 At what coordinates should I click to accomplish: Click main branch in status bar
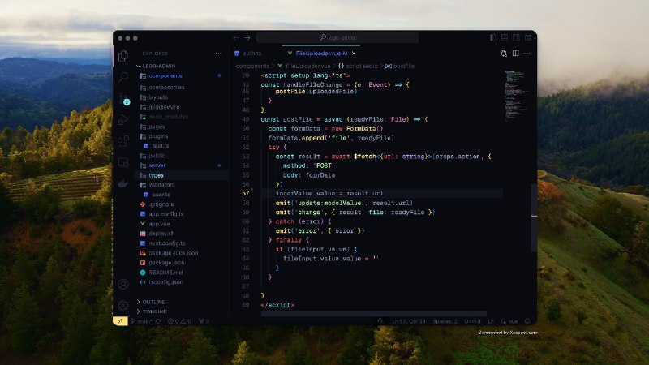142,321
